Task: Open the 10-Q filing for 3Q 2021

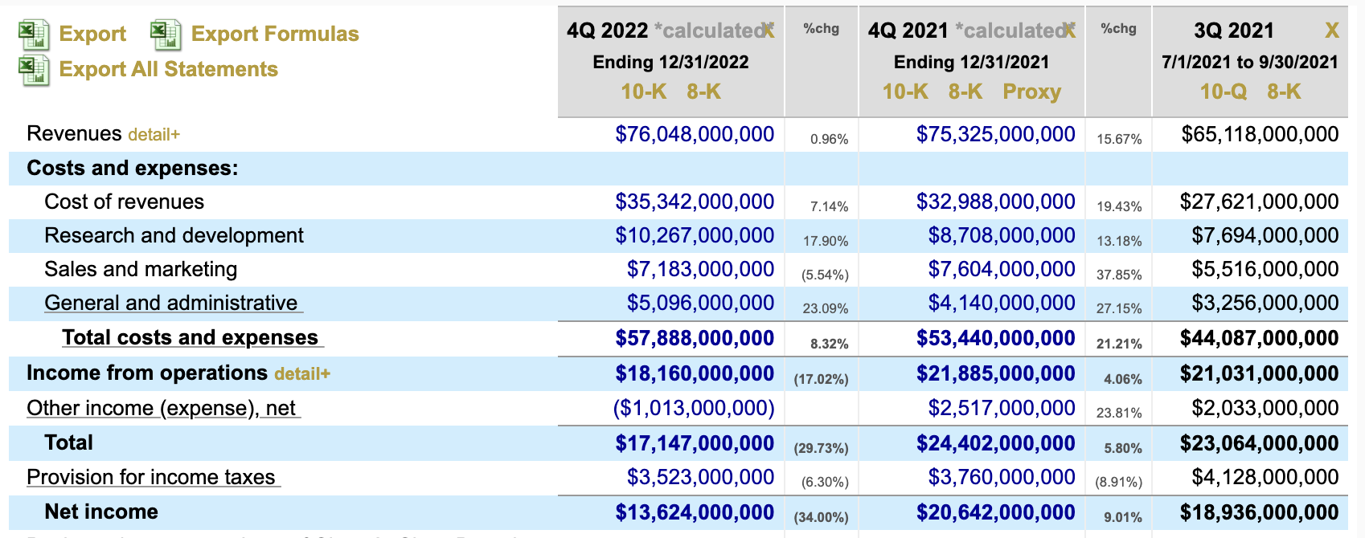Action: coord(1223,92)
